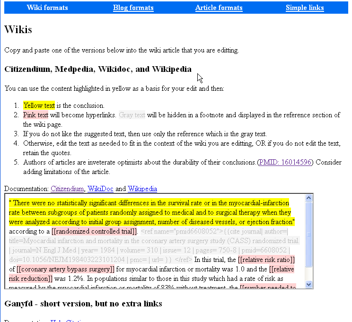The width and height of the screenshot is (352, 322).
Task: Click 'If you do not like the suggested text' item
Action: click(145, 134)
